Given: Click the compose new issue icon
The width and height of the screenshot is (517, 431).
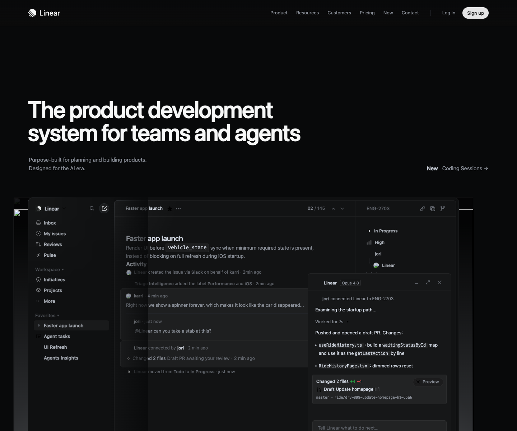Looking at the screenshot, I should (x=104, y=208).
